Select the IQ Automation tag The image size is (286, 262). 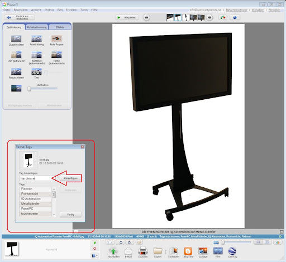(35, 199)
